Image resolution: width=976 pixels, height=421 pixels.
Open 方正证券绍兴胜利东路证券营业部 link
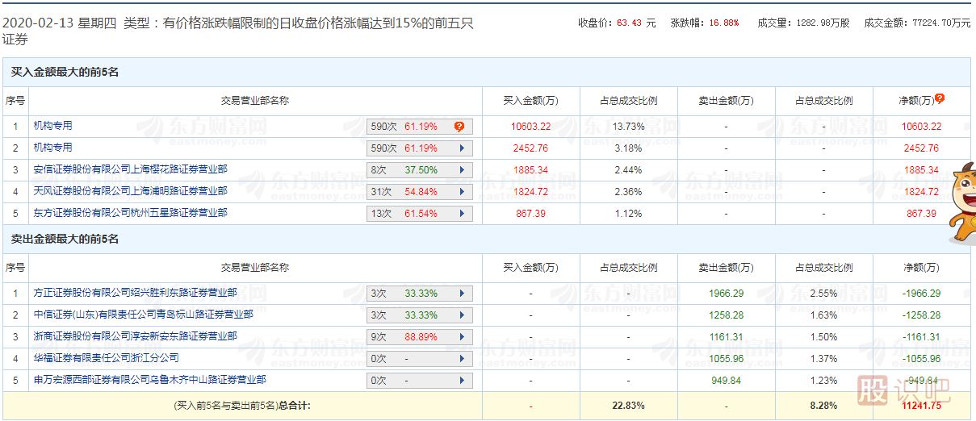tap(135, 293)
